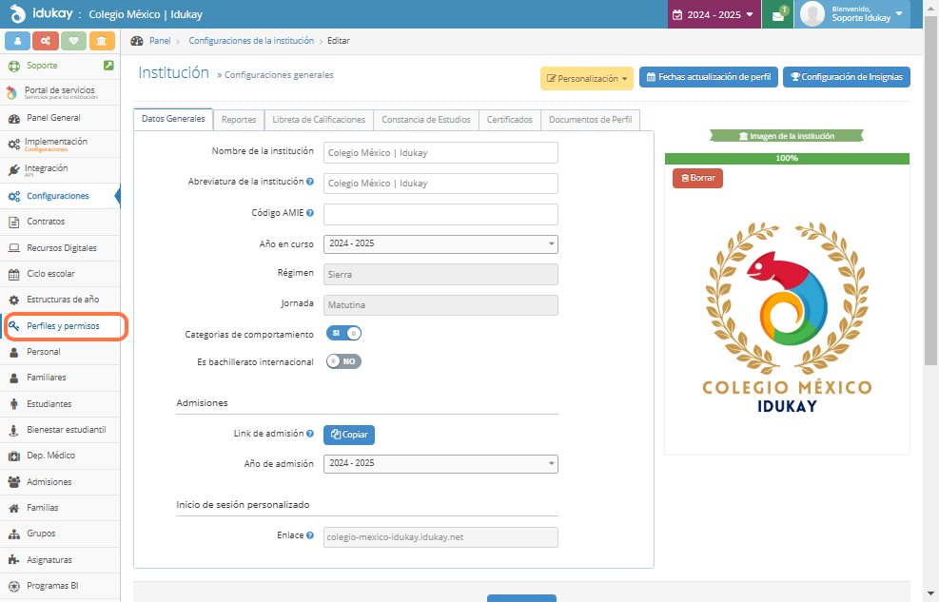This screenshot has height=602, width=939.
Task: Open the Año en curso dropdown
Action: click(440, 243)
